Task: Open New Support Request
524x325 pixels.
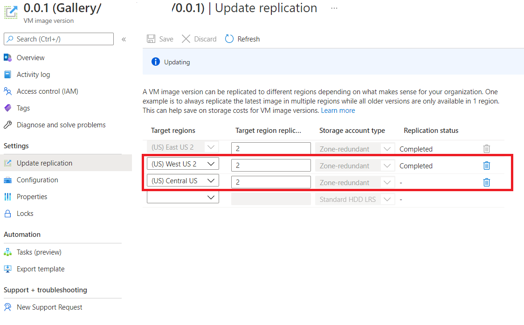Action: [x=49, y=307]
